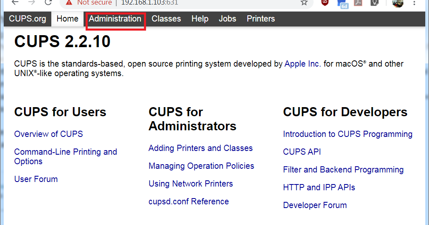Open the CUPS.org nav item
Viewport: 429px width, 225px height.
[27, 19]
